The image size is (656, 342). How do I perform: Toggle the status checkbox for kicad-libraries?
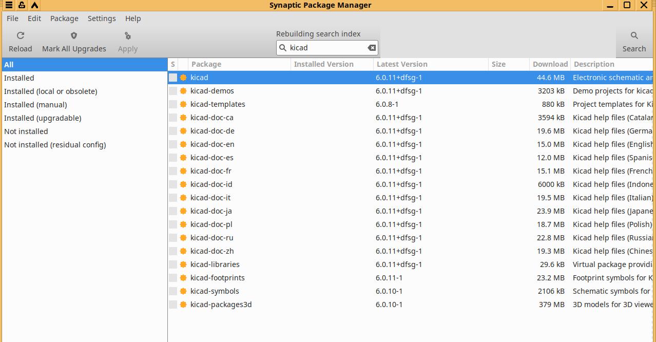[x=173, y=264]
